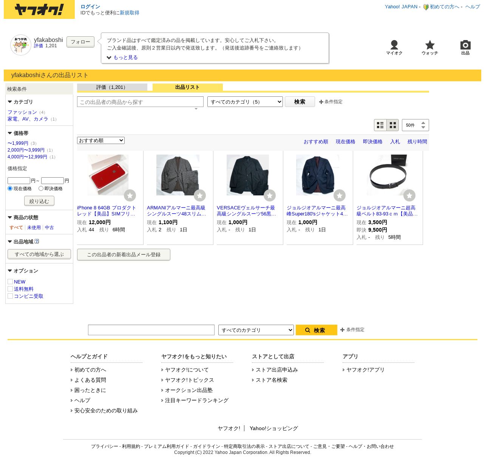This screenshot has height=463, width=485.
Task: Open the VERSACE suit thumbnail
Action: pyautogui.click(x=248, y=175)
